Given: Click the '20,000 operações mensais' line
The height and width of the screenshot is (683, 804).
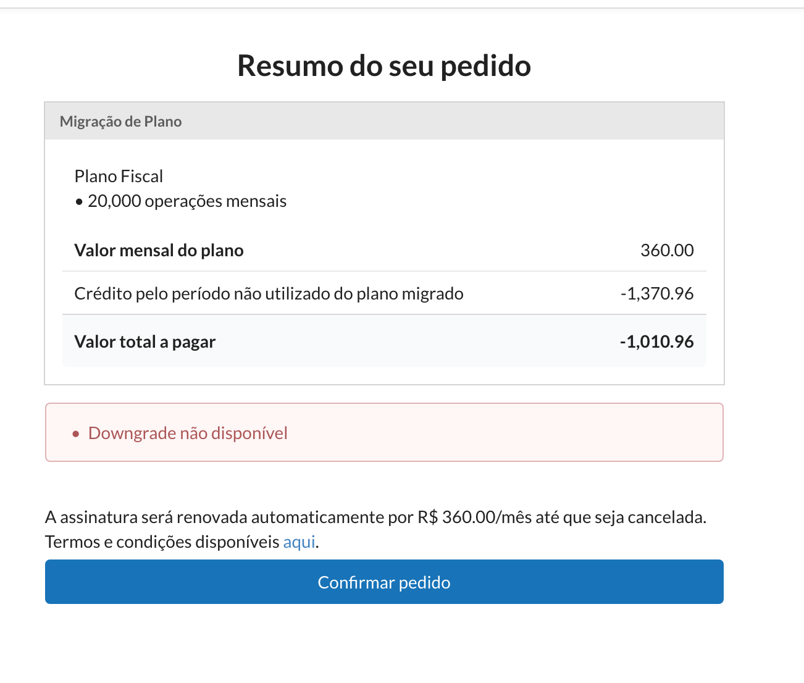Looking at the screenshot, I should click(186, 201).
